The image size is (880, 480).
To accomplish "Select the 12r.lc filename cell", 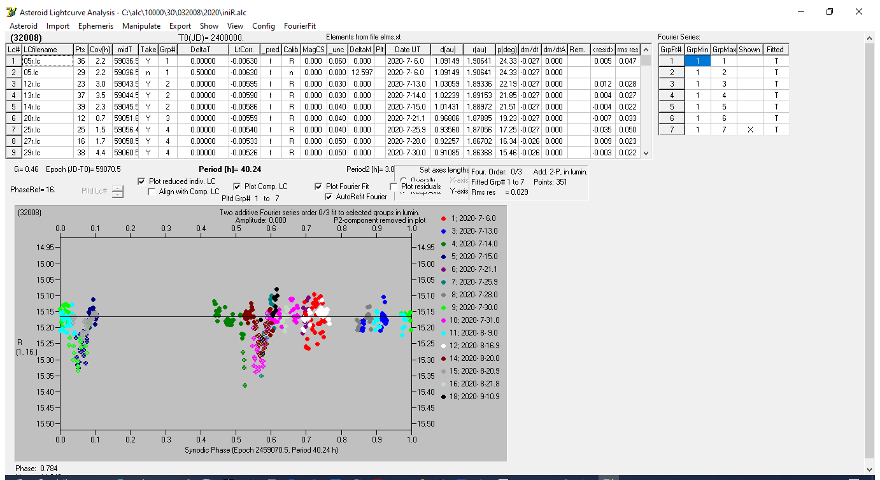I will tap(46, 84).
